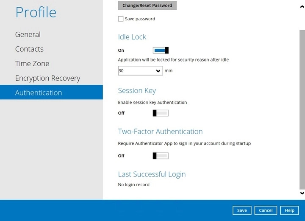305x221 pixels.
Task: Click the Profile page title
Action: click(x=36, y=12)
